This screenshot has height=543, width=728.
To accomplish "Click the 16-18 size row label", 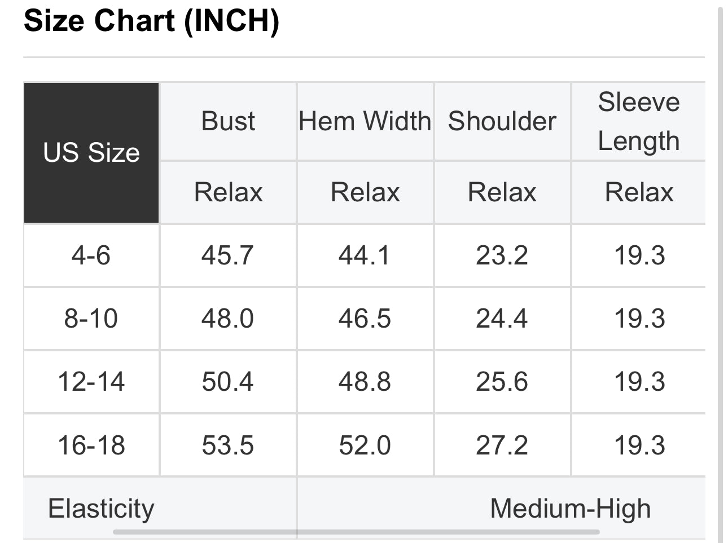I will [91, 445].
